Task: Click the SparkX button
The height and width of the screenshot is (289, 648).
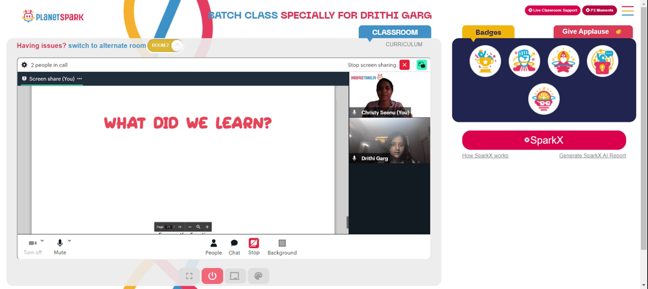Action: pos(544,140)
